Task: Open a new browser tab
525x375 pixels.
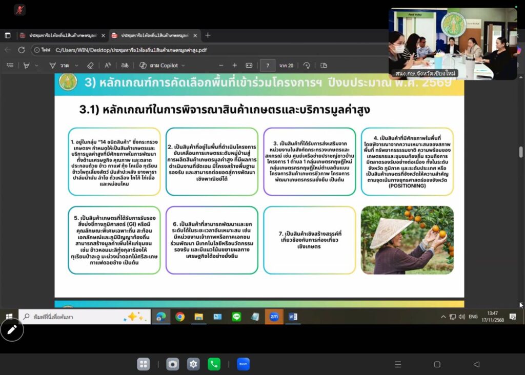Action: pyautogui.click(x=208, y=35)
